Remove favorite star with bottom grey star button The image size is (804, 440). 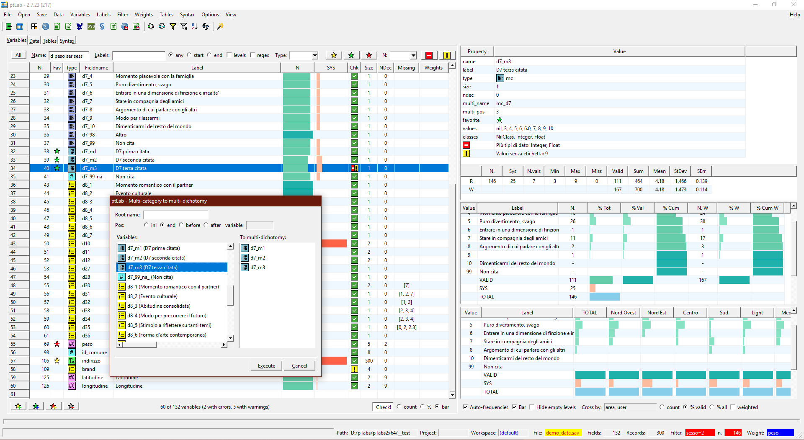click(71, 406)
